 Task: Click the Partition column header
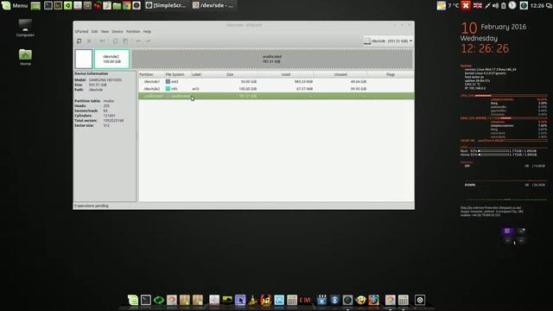click(151, 74)
